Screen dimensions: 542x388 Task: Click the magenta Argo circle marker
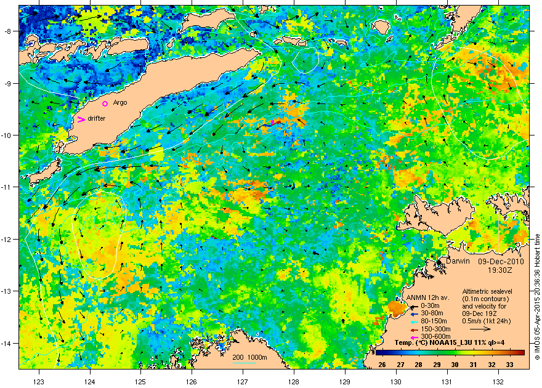pos(105,103)
